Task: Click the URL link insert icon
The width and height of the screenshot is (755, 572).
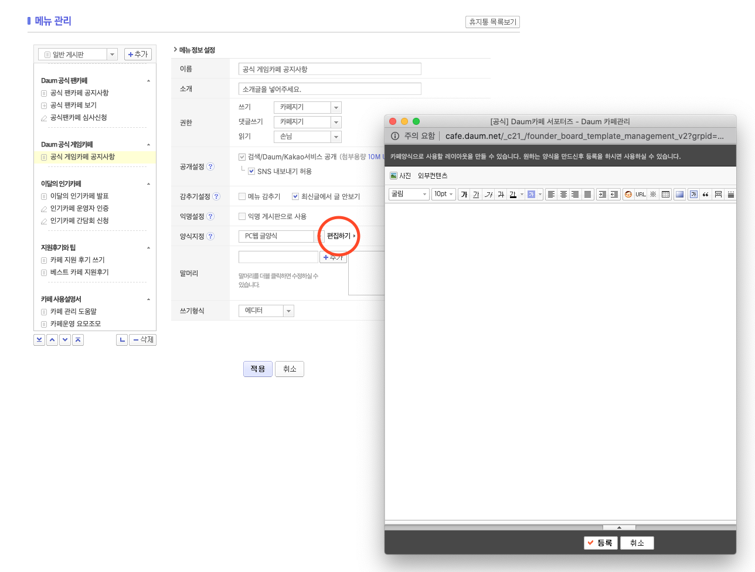Action: (x=641, y=195)
